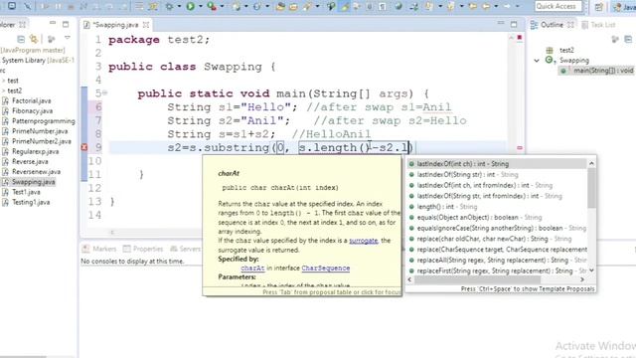Click the proposal list horizontal scrollbar
The width and height of the screenshot is (636, 358).
click(x=477, y=279)
